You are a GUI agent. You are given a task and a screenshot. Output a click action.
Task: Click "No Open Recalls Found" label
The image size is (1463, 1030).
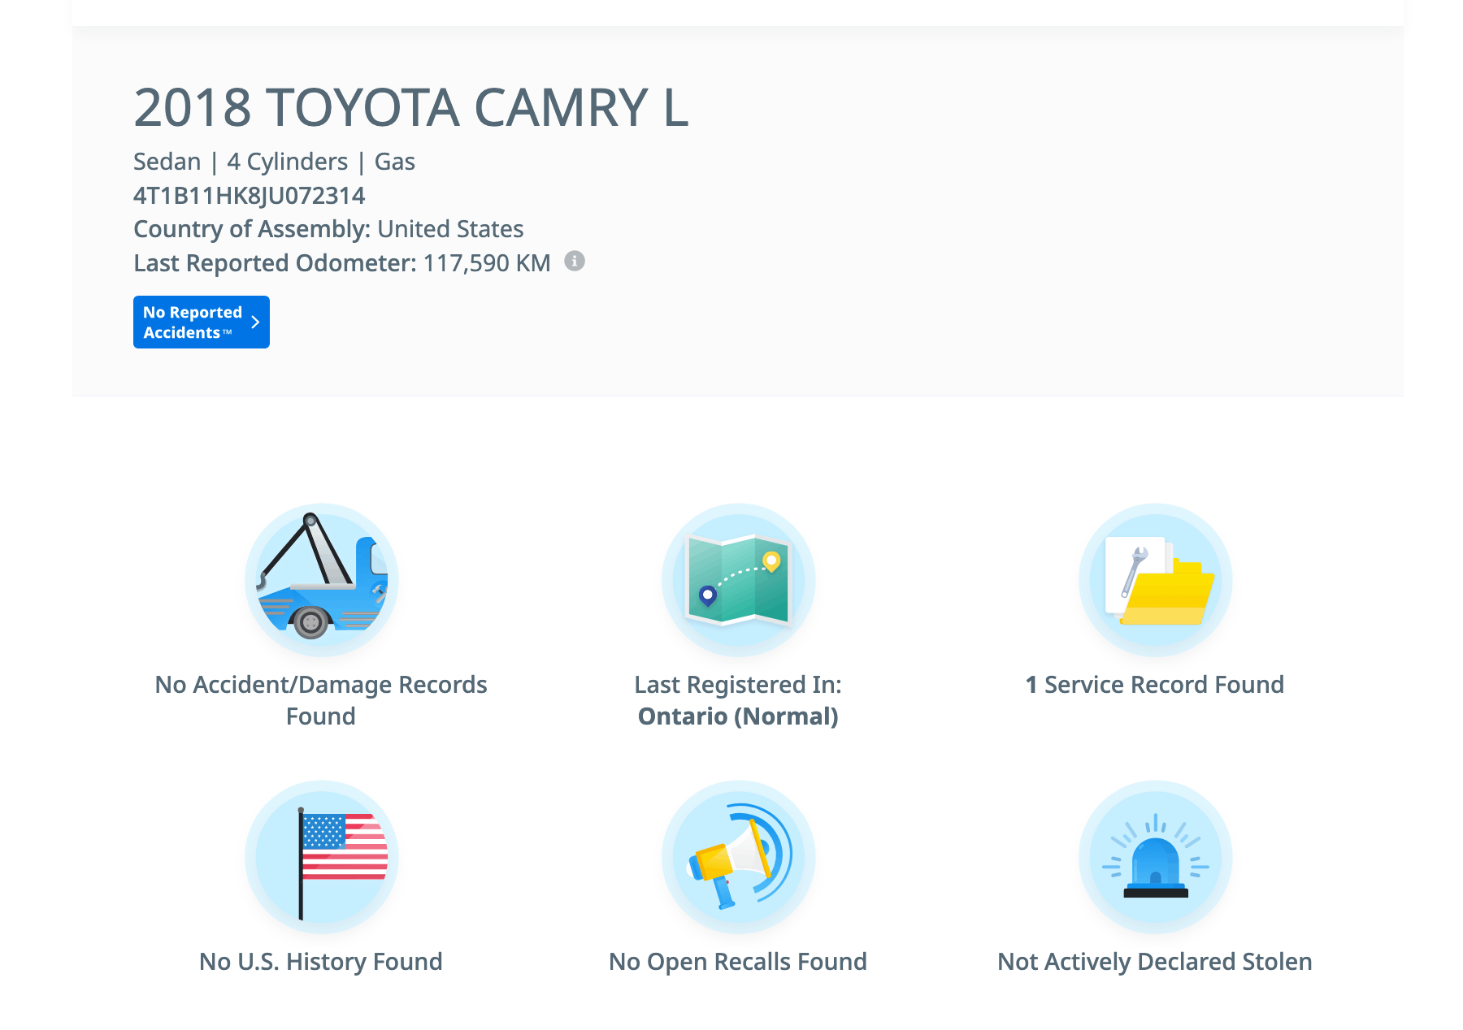738,962
